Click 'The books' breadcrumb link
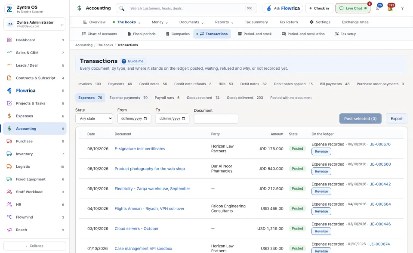 [105, 45]
